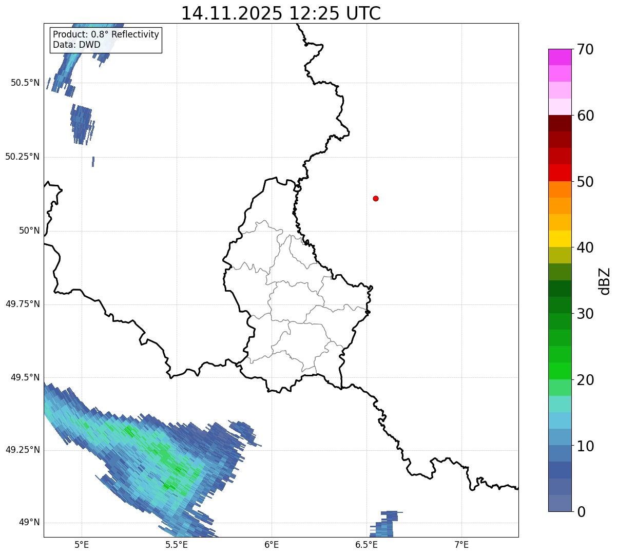Click the bright red colorbar segment above 50

(x=560, y=173)
